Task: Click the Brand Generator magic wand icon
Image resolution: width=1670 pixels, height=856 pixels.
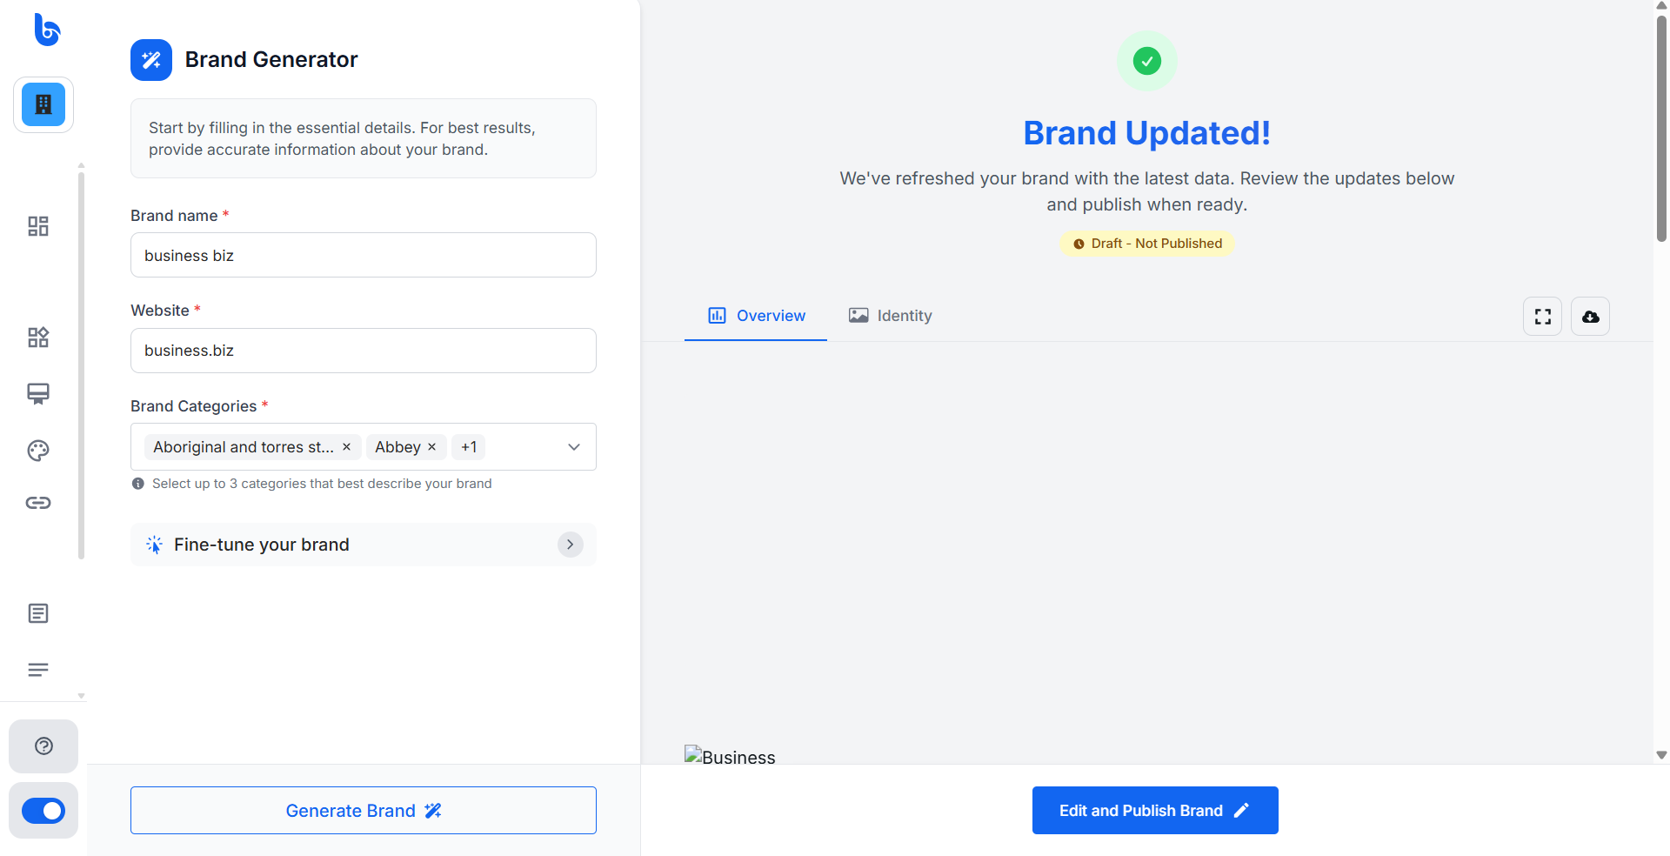Action: [x=151, y=60]
